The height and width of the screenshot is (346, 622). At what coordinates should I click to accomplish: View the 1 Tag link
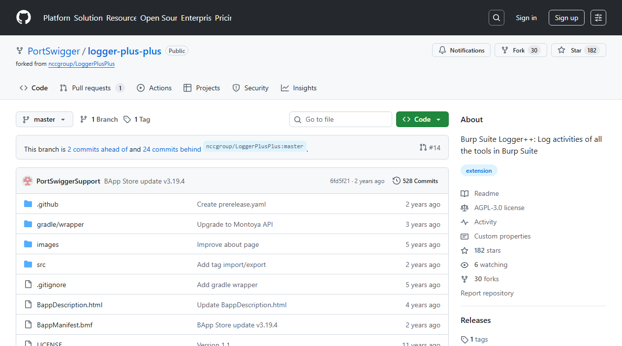pos(137,119)
